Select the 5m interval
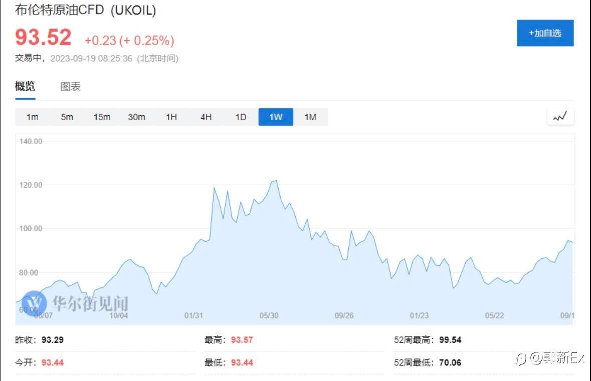This screenshot has width=591, height=381. pos(67,117)
